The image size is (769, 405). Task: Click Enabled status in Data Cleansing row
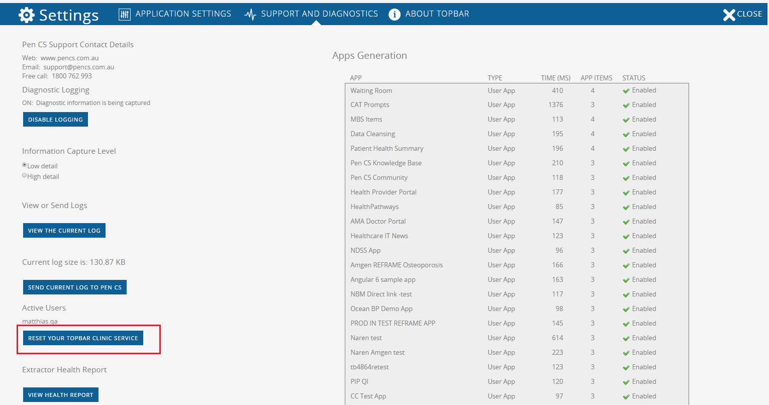coord(644,134)
